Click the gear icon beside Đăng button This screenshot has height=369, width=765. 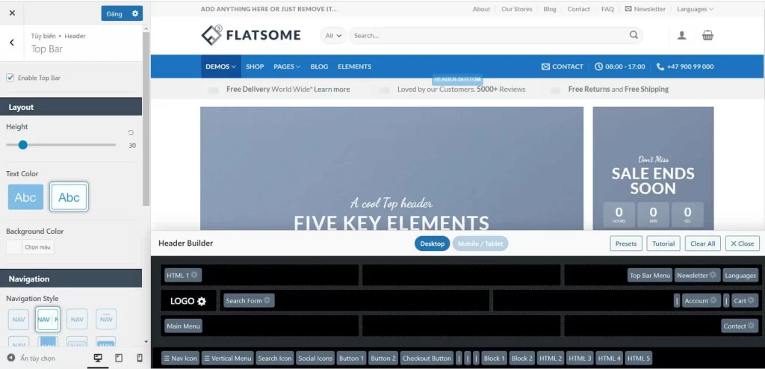coord(135,13)
